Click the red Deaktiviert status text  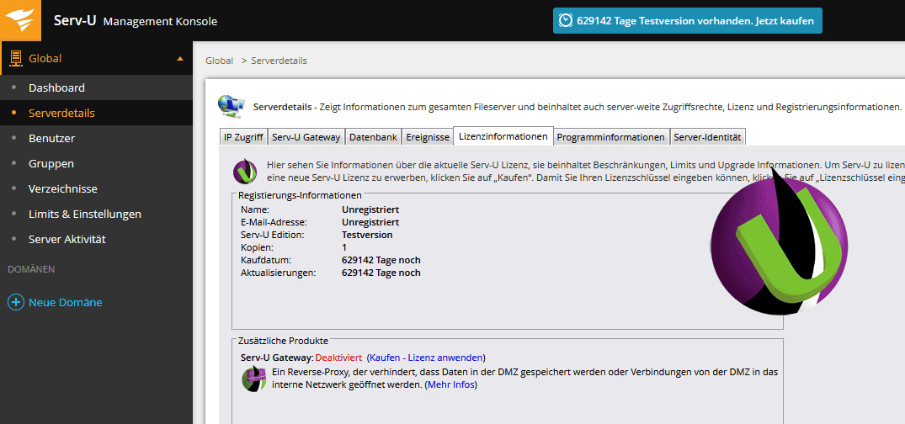[x=338, y=358]
